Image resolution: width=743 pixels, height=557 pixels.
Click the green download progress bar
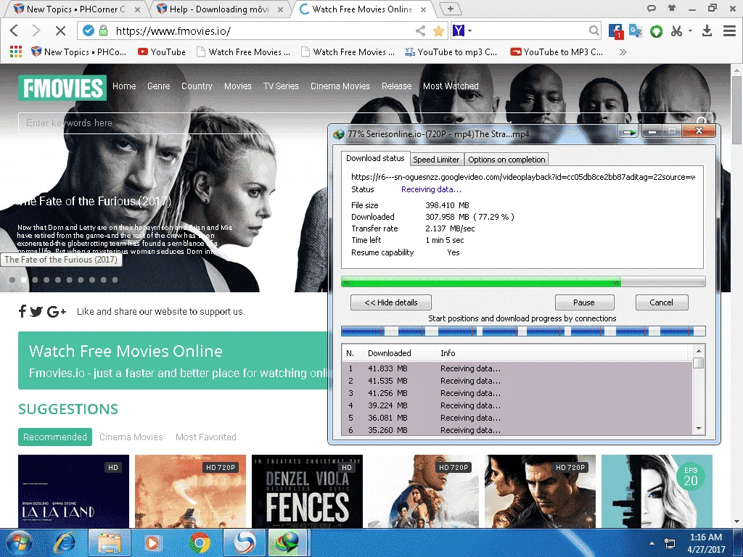(523, 282)
